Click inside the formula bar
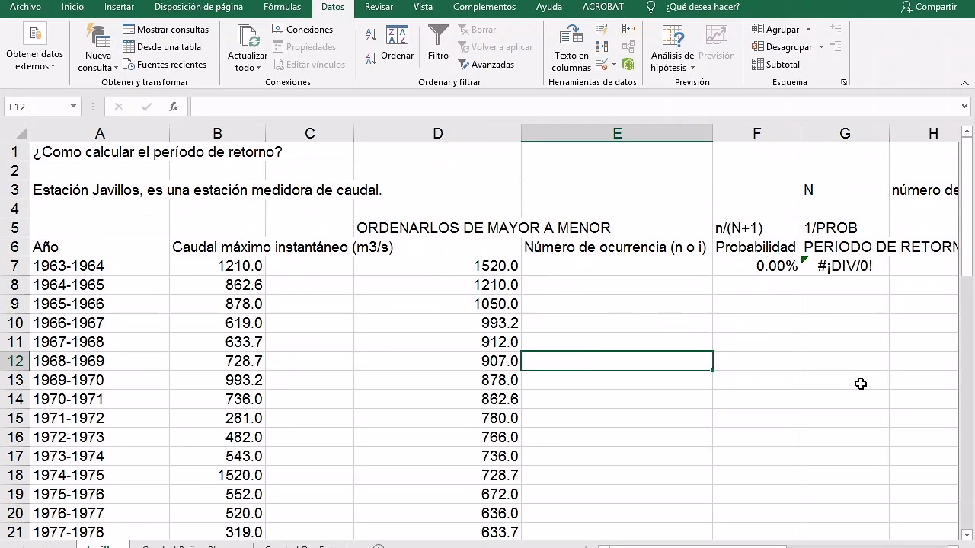 457,107
